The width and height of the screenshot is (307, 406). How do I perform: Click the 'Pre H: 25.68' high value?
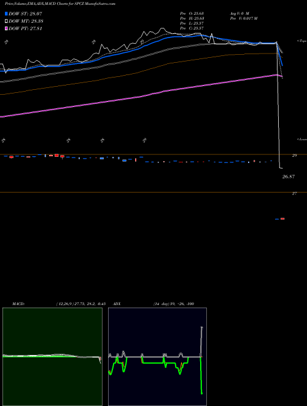192,18
